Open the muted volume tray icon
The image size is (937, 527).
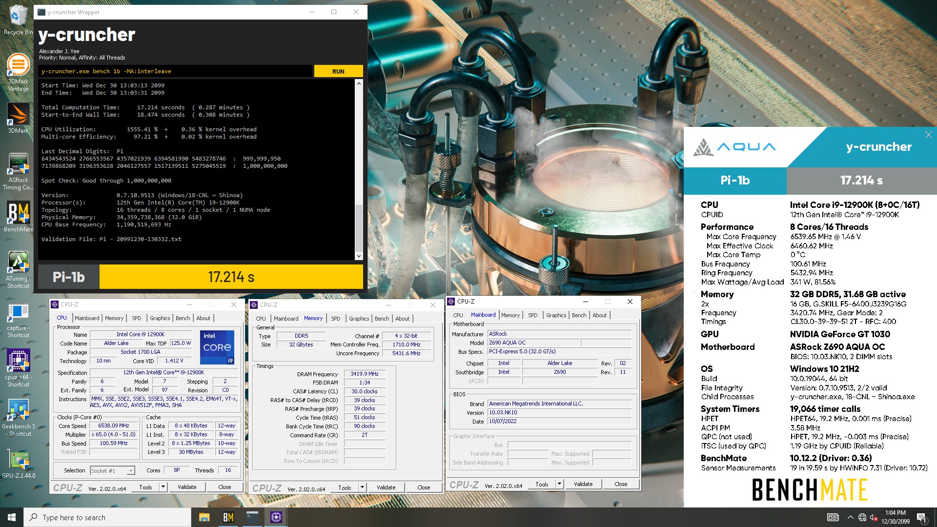[x=874, y=517]
